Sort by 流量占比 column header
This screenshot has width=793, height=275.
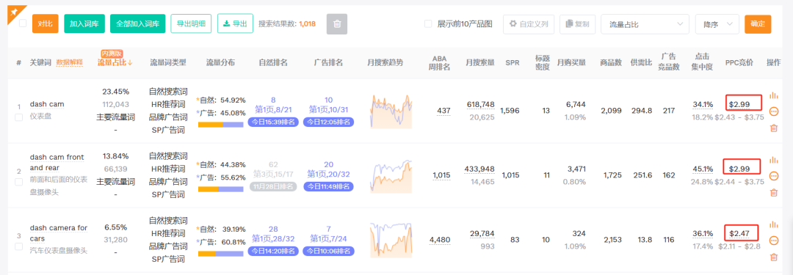pos(115,62)
